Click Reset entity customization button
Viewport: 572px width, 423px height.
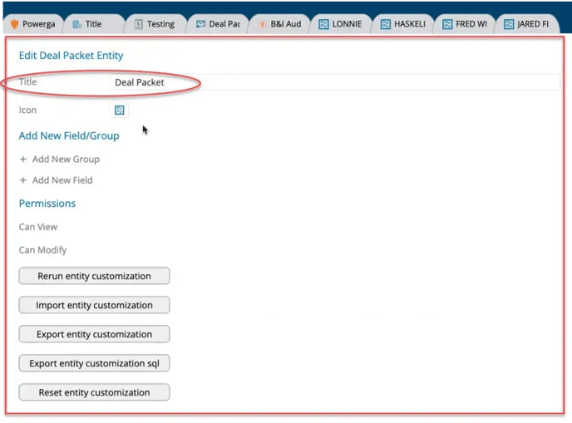[x=94, y=392]
